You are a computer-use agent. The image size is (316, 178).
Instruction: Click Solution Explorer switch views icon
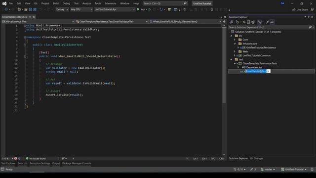click(231, 22)
